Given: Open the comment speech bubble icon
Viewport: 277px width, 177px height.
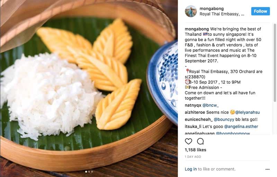Looking at the screenshot, I should pos(200,141).
